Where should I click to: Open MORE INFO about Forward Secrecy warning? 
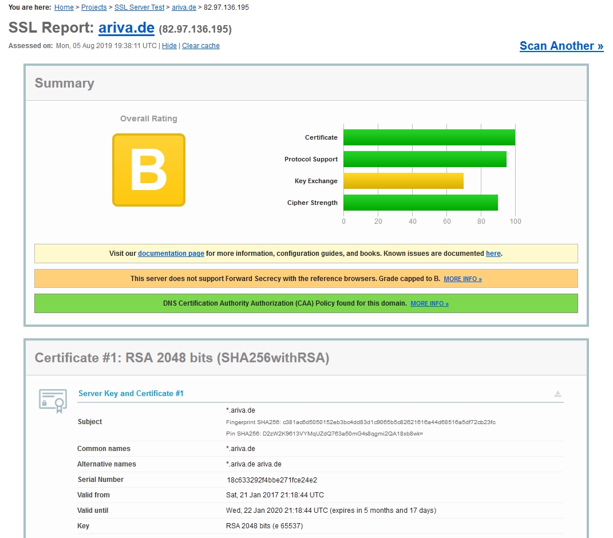pyautogui.click(x=462, y=279)
